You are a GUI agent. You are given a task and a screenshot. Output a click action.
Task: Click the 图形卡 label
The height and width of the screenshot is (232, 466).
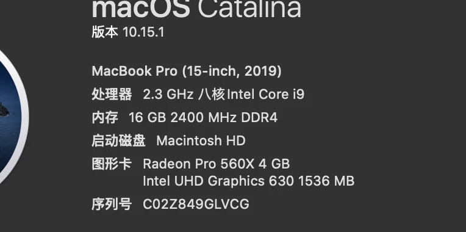(112, 164)
